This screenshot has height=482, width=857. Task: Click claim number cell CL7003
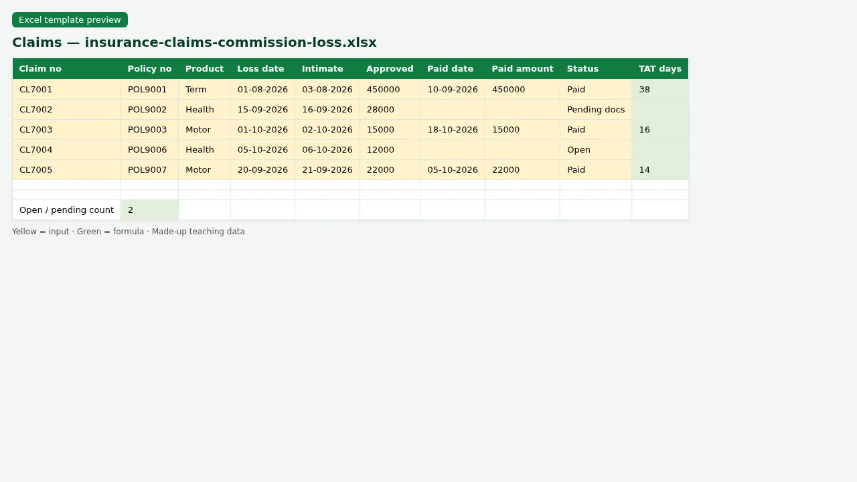[x=66, y=130]
